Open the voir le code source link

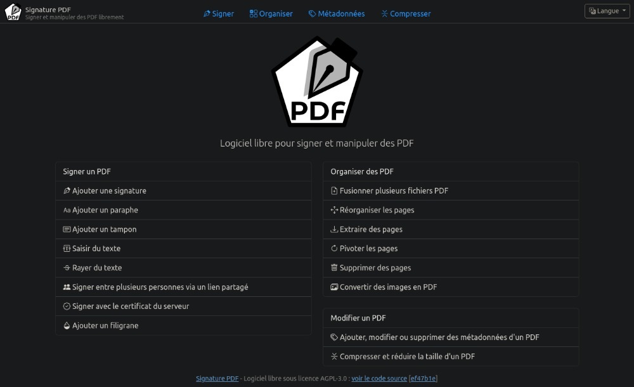click(x=379, y=379)
